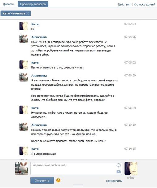Open Катя's avatar at 07:08:44 message
Viewport: 157px width, 188px height.
pyautogui.click(x=24, y=110)
